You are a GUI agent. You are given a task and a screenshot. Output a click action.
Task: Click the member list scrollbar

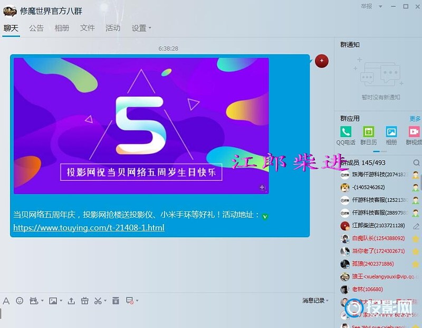tap(420, 183)
